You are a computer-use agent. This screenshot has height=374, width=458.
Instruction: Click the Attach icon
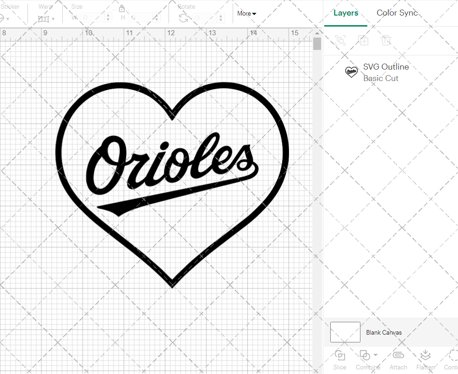pos(398,356)
